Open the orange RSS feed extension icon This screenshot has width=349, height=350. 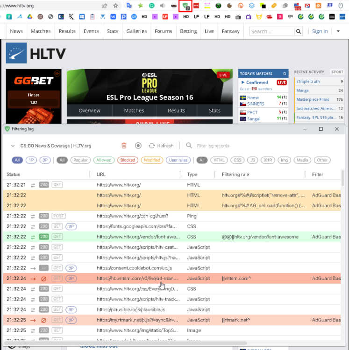point(318,6)
